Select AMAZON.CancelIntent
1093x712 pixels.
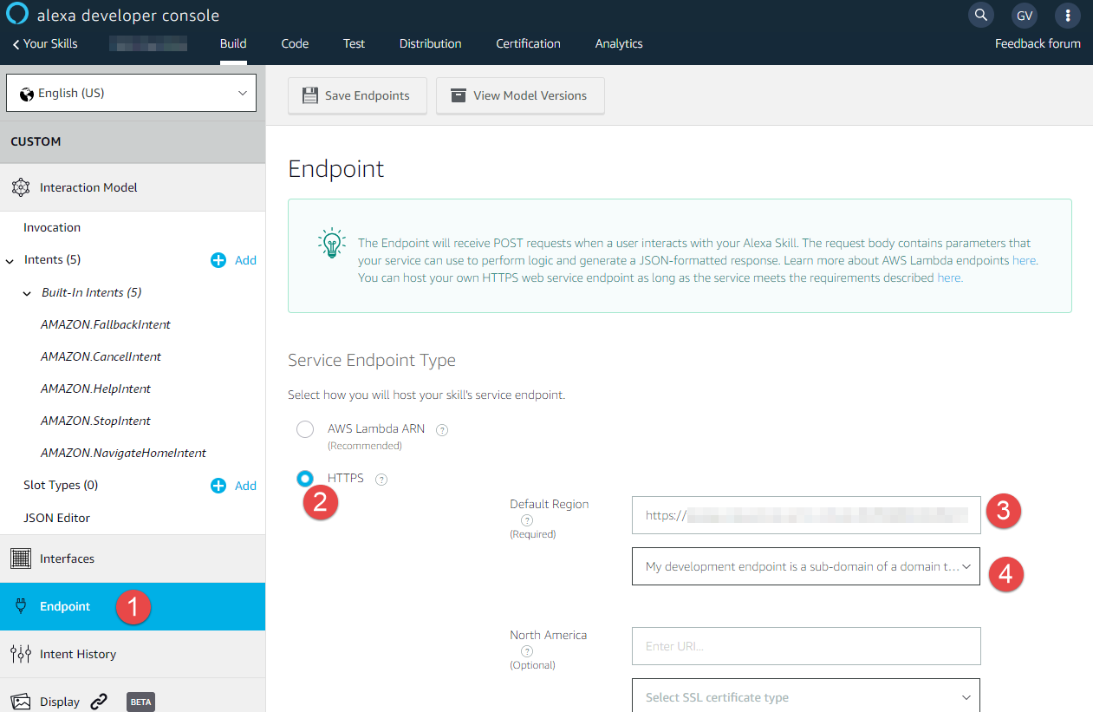tap(101, 356)
